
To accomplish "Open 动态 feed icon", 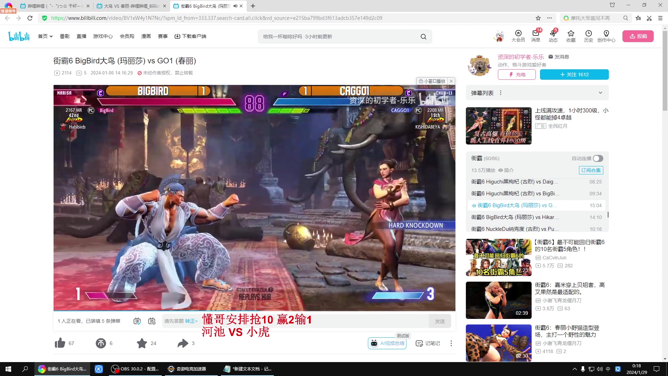I will (x=553, y=36).
